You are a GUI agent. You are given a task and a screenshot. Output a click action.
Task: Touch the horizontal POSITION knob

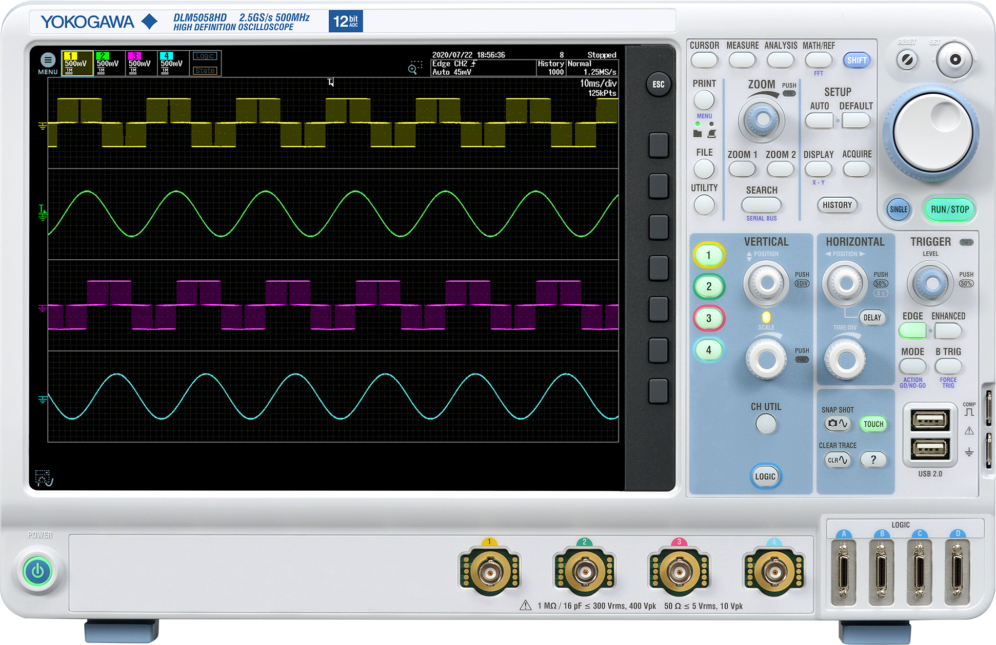coord(845,283)
